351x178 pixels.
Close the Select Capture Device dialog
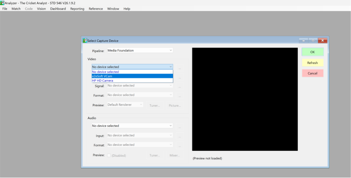coord(323,41)
